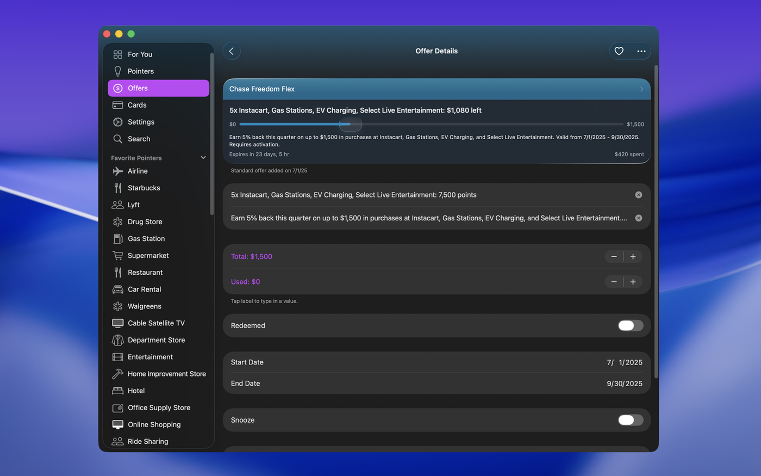Click the Gas Station pump icon
Viewport: 761px width, 476px height.
tap(117, 239)
